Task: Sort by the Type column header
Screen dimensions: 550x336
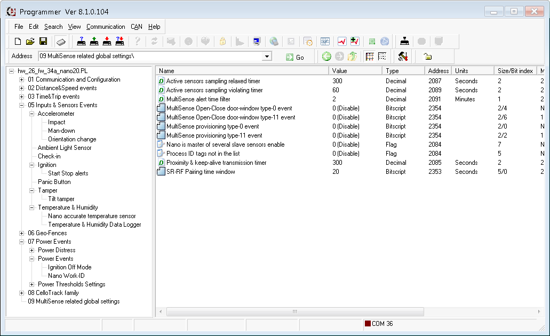Action: [x=403, y=71]
